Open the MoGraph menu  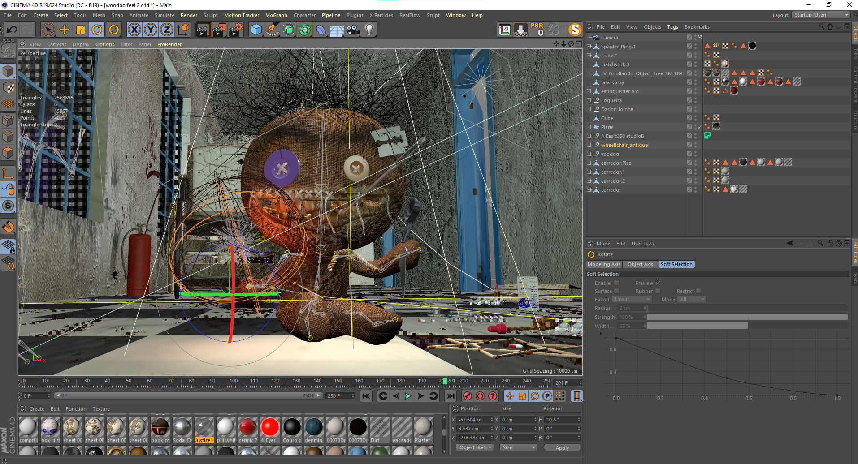pyautogui.click(x=276, y=15)
